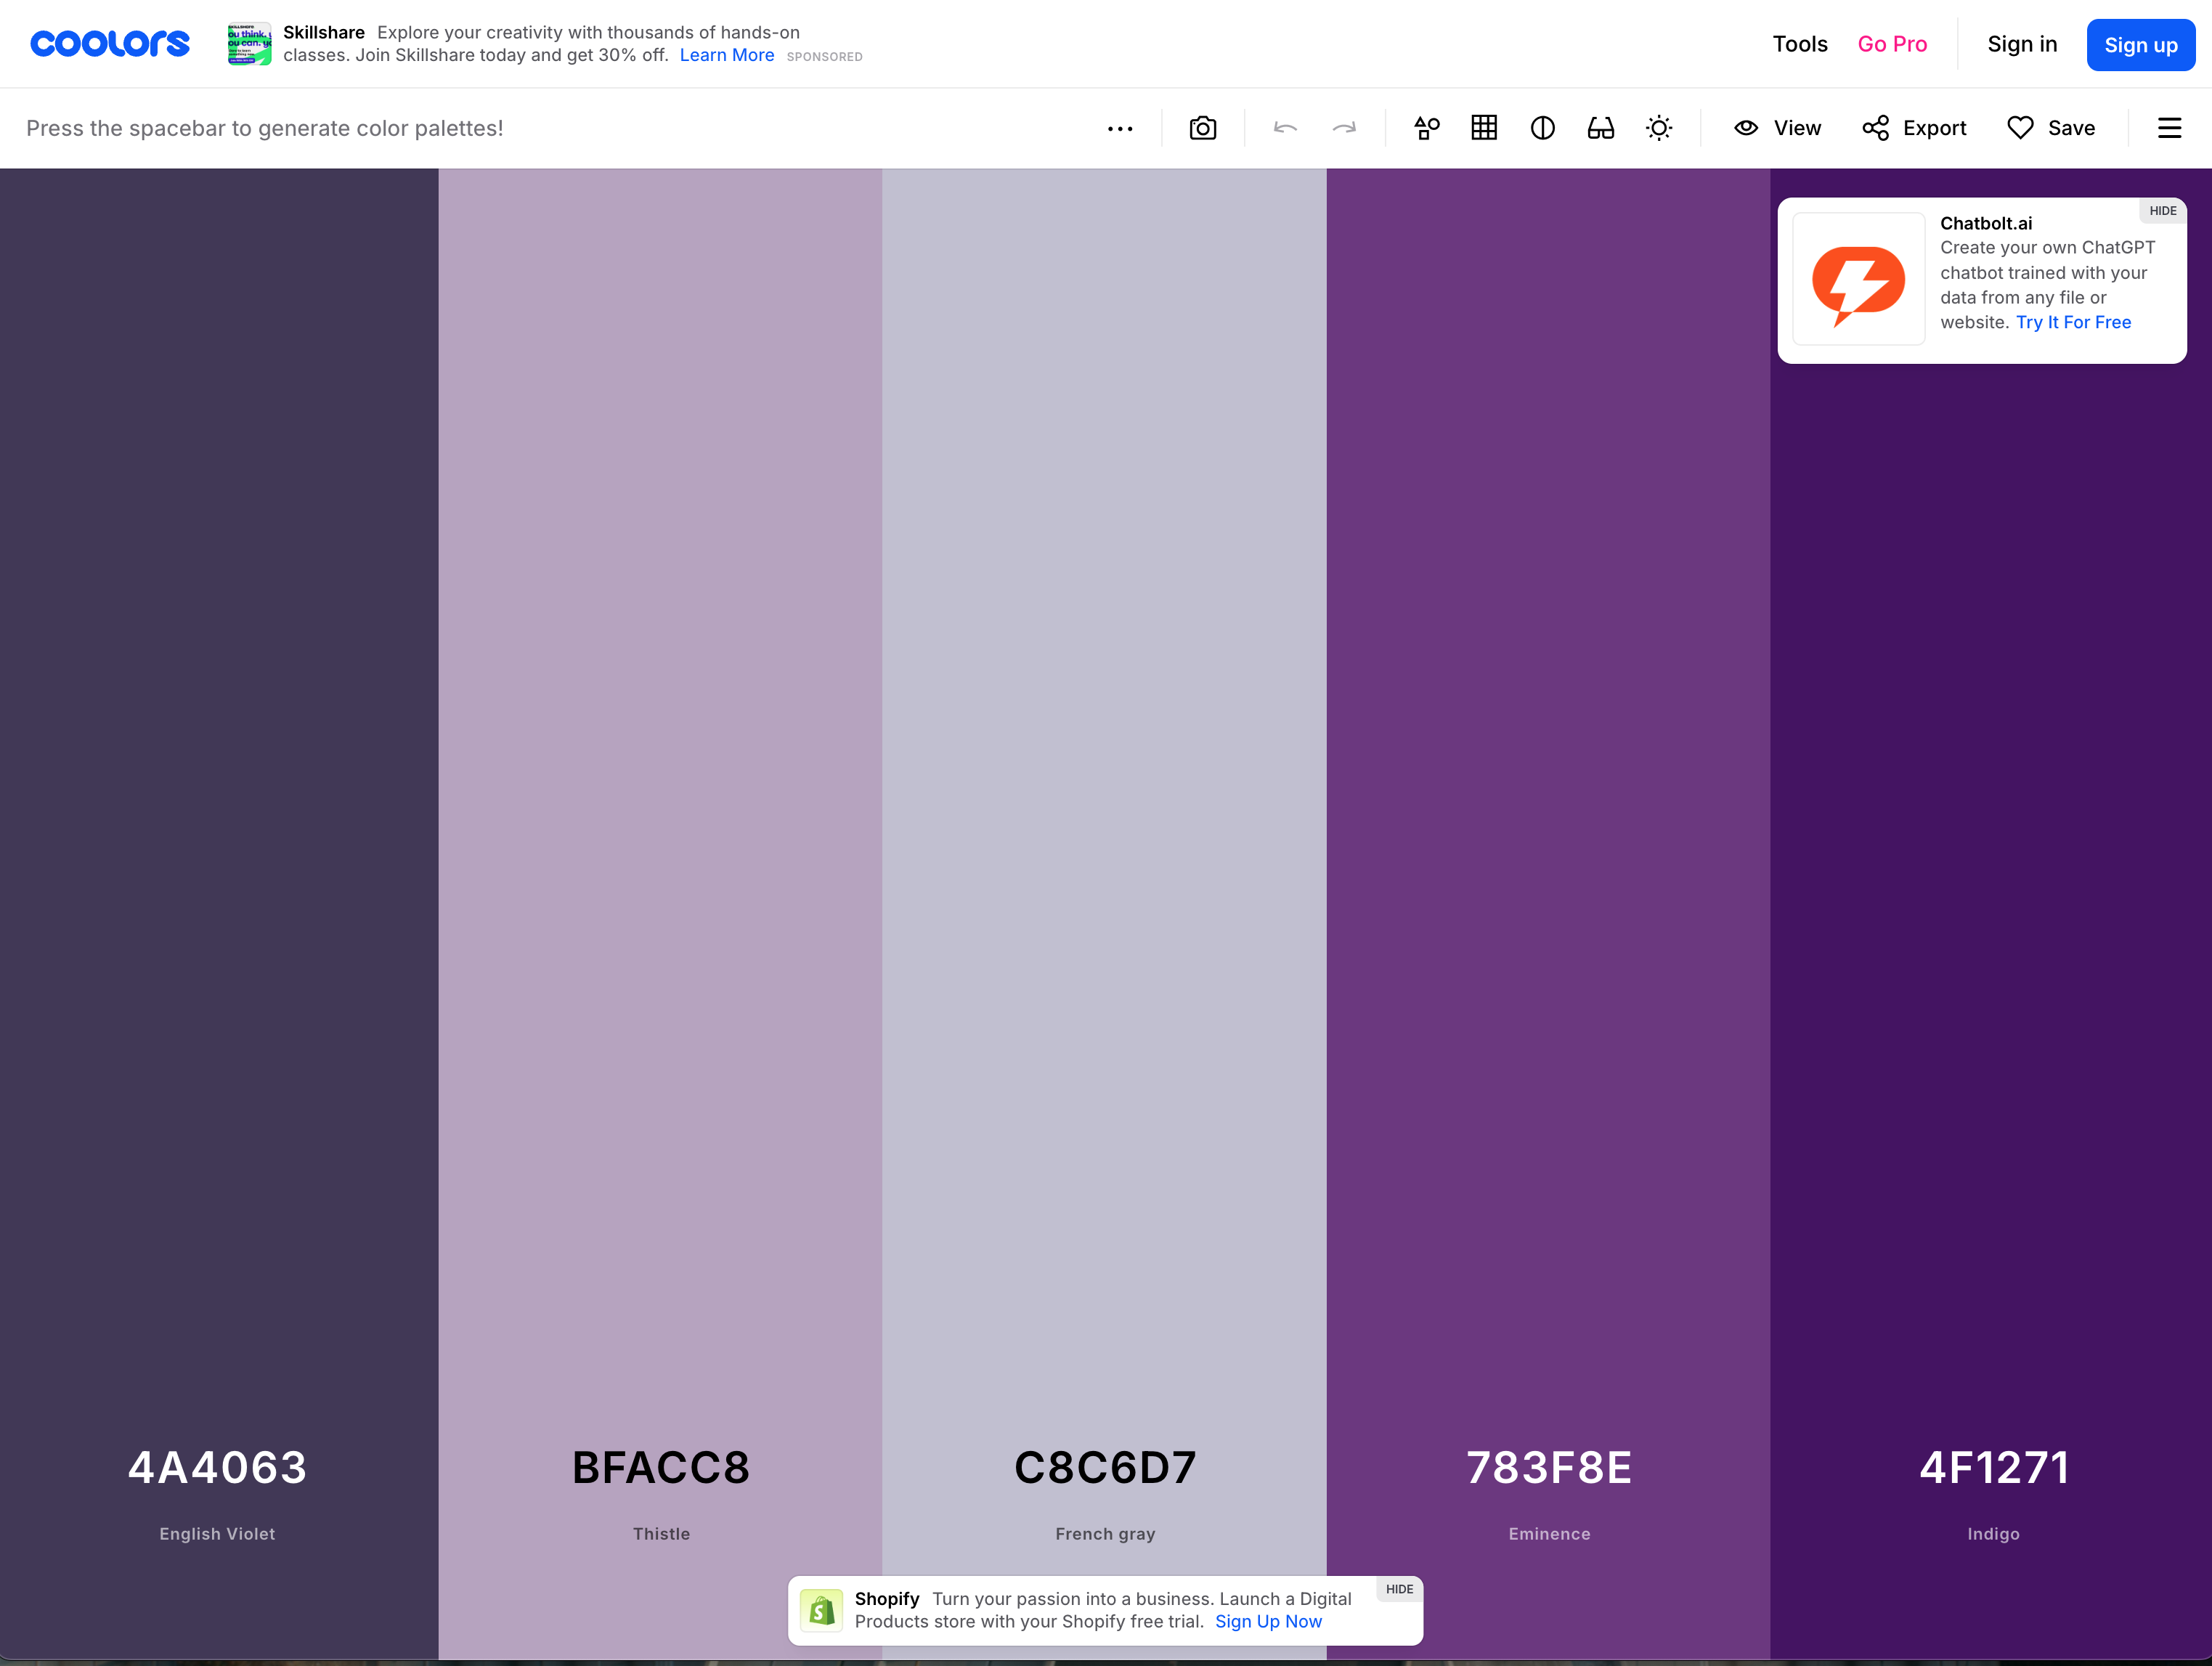Click the redo arrow icon
The width and height of the screenshot is (2212, 1666).
tap(1344, 128)
